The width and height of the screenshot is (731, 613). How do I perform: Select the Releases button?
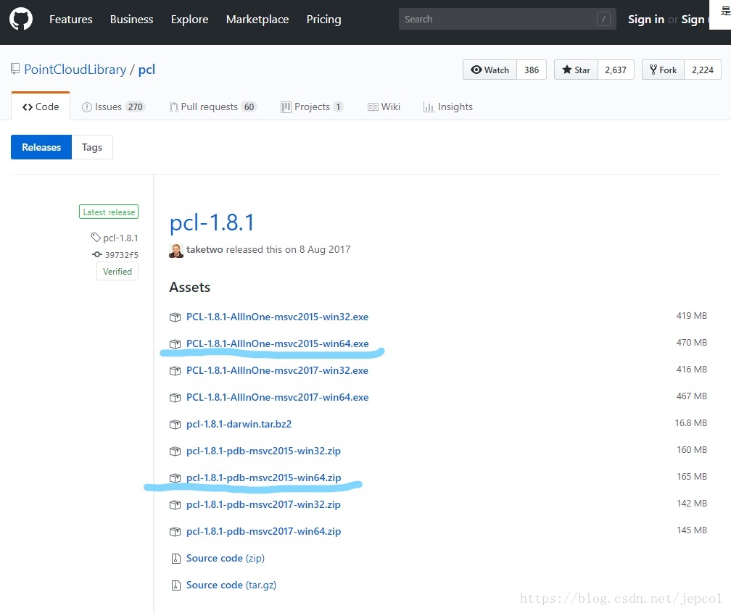point(41,147)
